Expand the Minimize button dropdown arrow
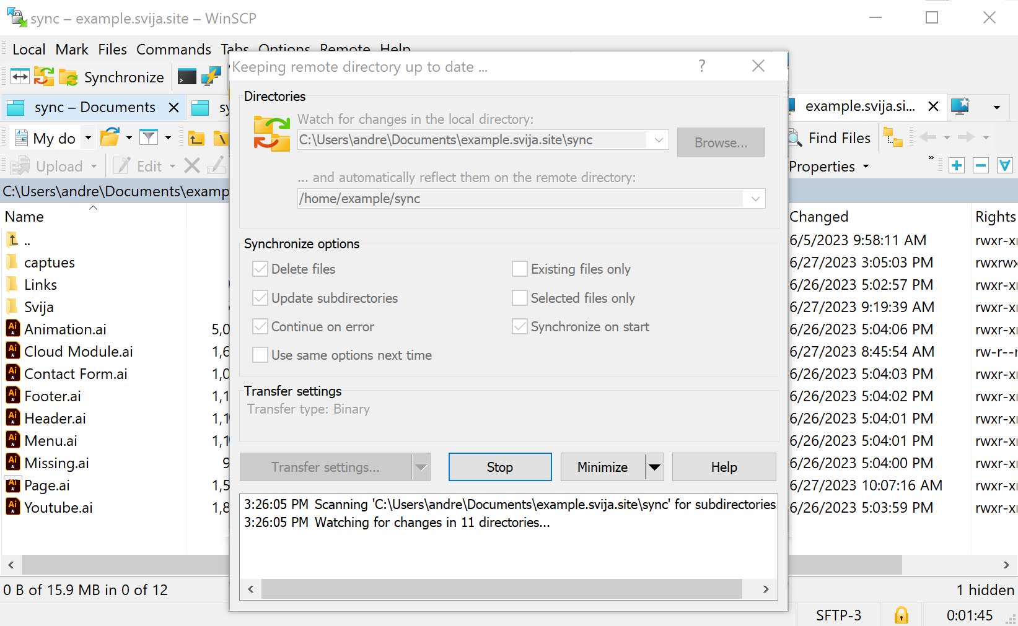 click(x=654, y=467)
